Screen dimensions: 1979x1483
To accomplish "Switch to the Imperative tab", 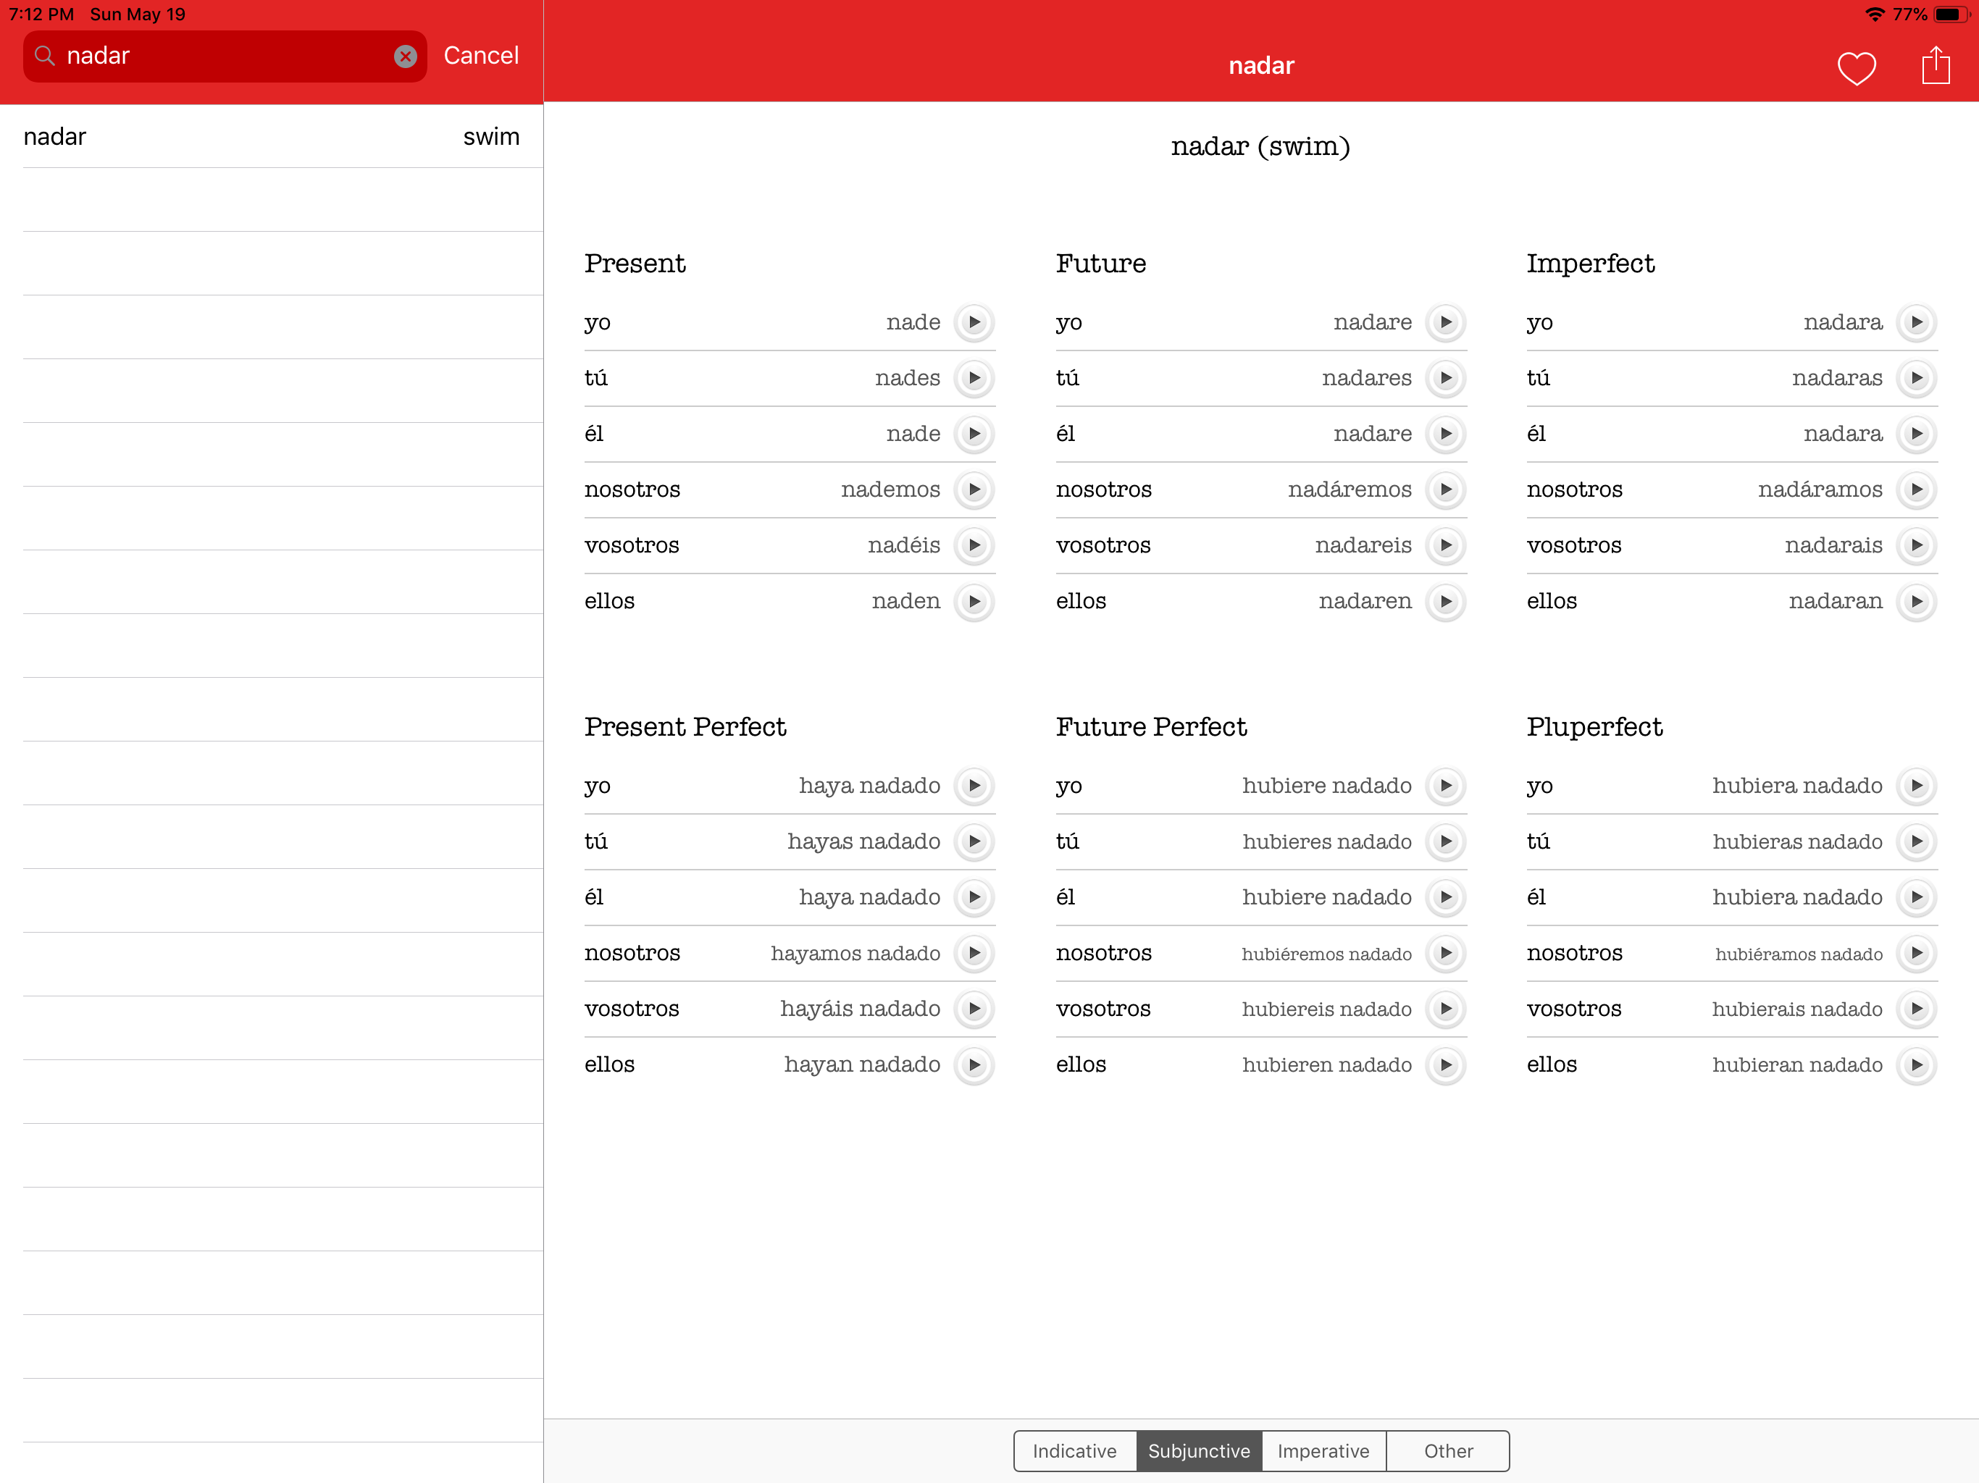I will coord(1323,1451).
